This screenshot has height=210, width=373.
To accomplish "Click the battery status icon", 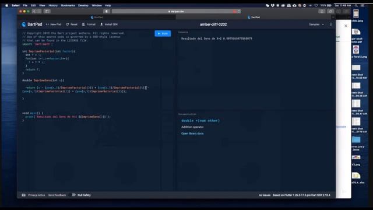I will click(x=329, y=5).
